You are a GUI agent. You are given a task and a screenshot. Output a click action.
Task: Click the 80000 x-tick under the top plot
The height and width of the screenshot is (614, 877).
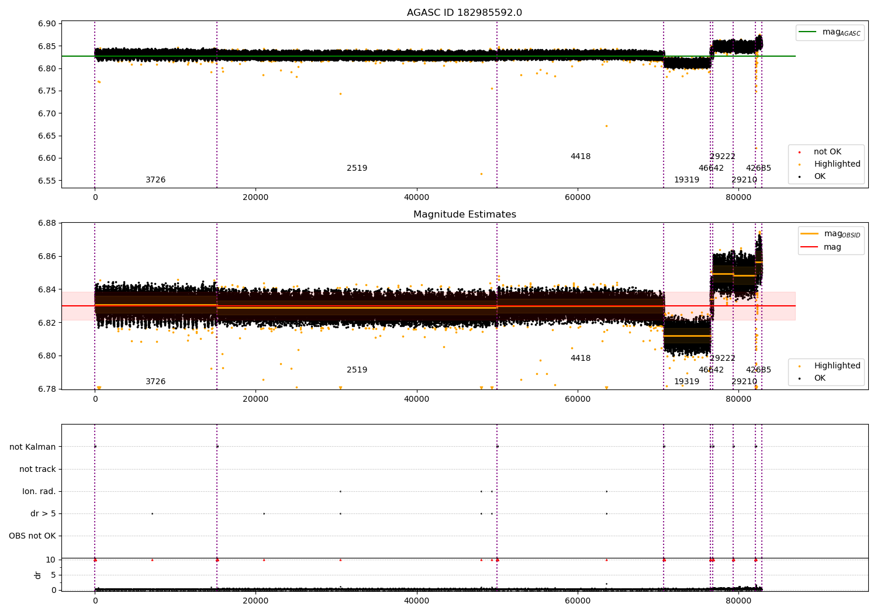[738, 198]
